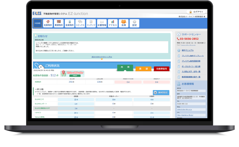Click the ログアウト logout button

(x=196, y=12)
